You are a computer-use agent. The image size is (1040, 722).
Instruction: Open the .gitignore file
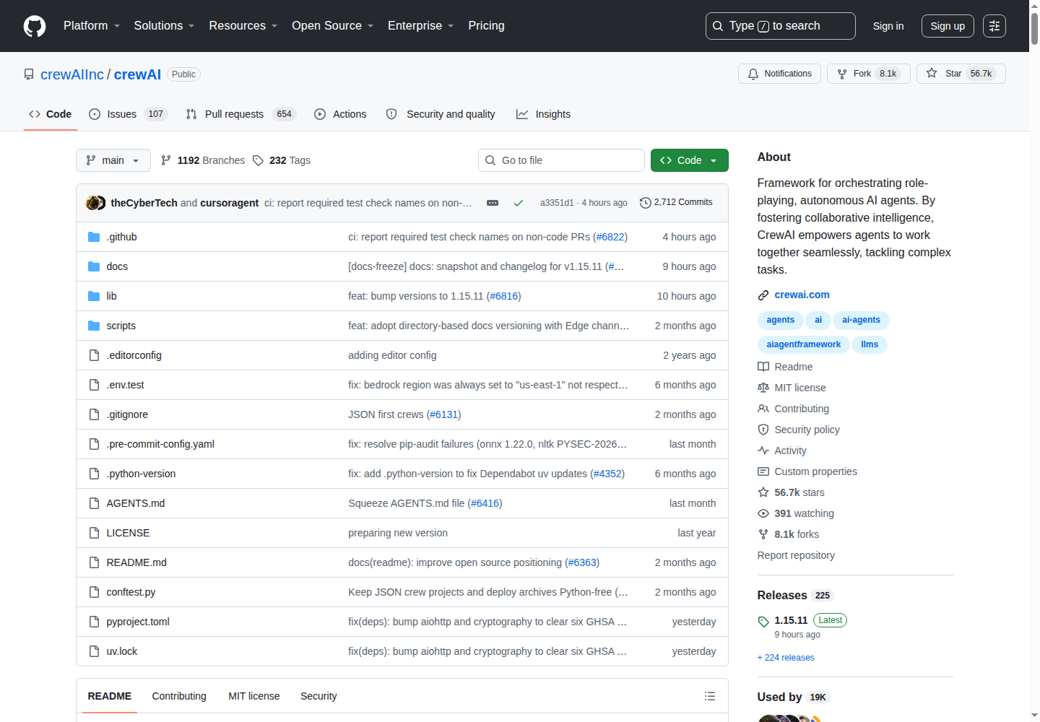(x=127, y=414)
